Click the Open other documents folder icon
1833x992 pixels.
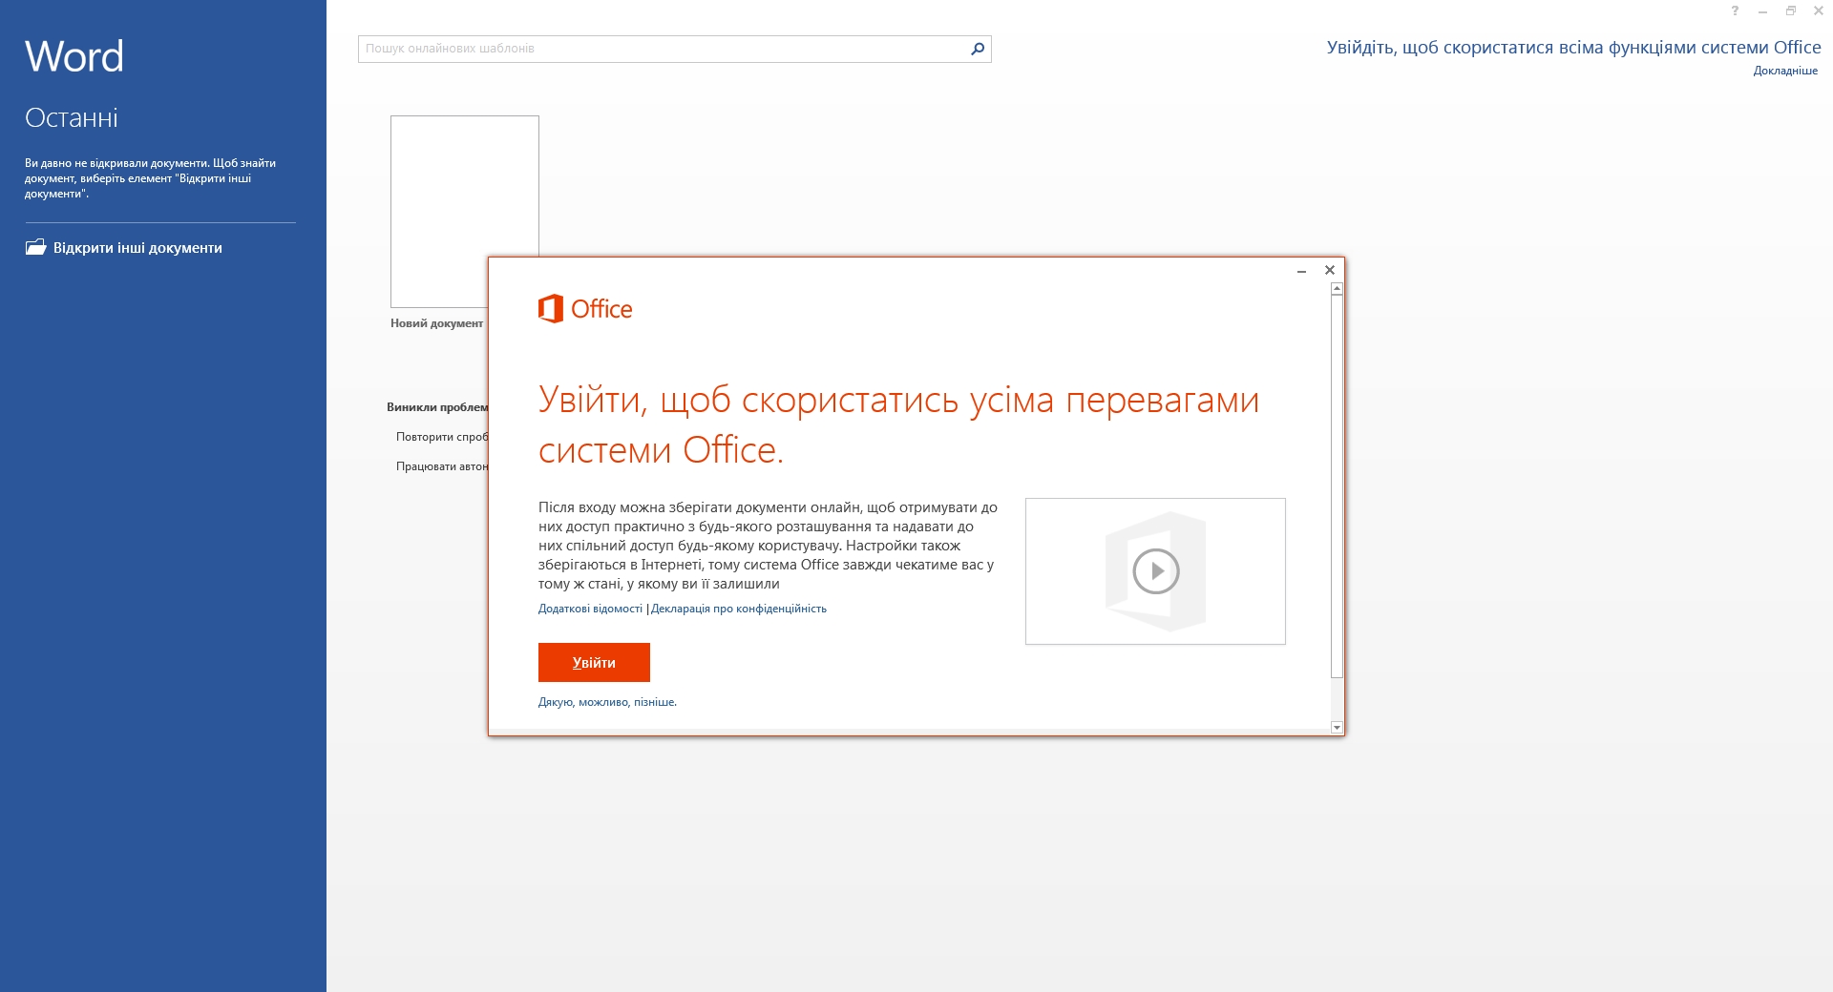tap(35, 247)
